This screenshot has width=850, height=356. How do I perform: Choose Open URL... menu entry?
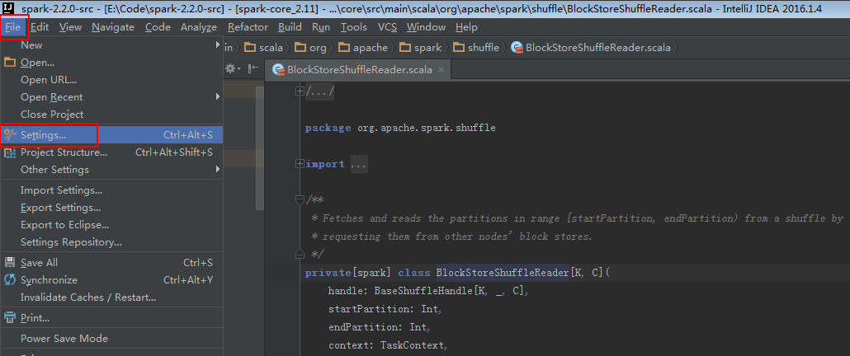point(111,80)
